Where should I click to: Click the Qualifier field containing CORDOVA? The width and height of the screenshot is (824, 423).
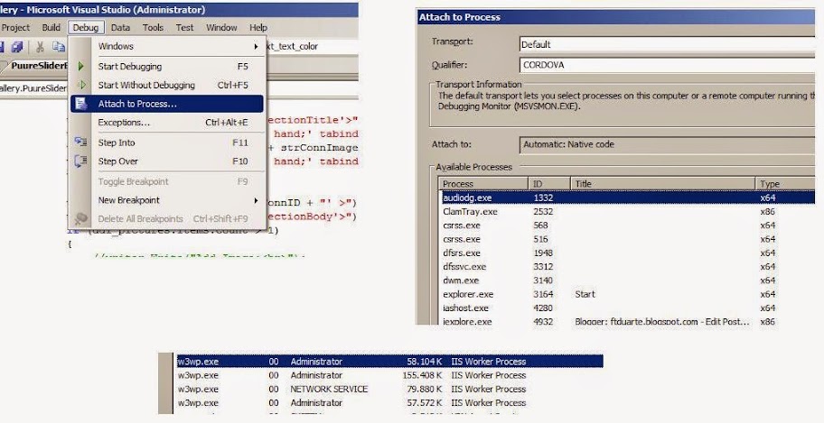pos(667,66)
